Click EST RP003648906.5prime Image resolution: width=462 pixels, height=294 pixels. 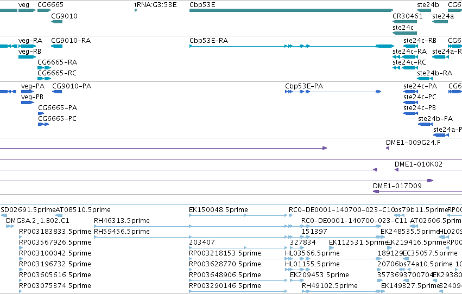coord(225,275)
